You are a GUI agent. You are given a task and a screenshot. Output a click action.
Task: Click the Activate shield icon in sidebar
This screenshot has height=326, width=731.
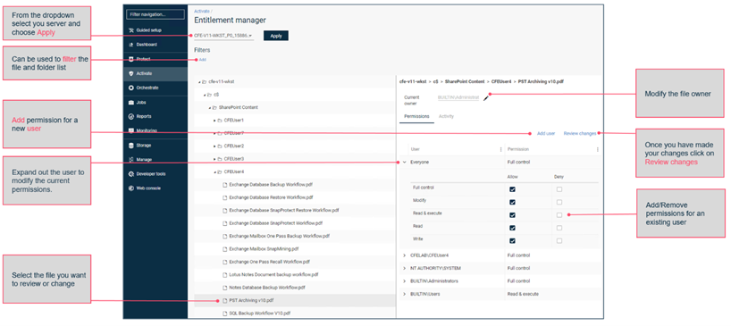(x=131, y=73)
